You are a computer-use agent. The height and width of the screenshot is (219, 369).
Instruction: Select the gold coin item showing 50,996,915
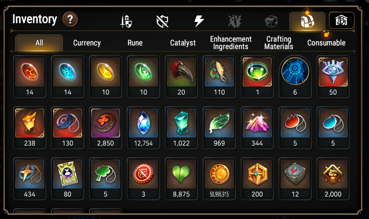pos(219,179)
